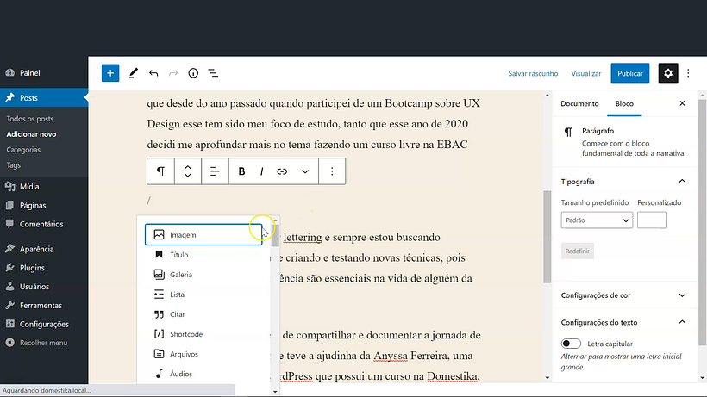Click Recolher menu to collapse sidebar
Image resolution: width=707 pixels, height=397 pixels.
tap(44, 343)
